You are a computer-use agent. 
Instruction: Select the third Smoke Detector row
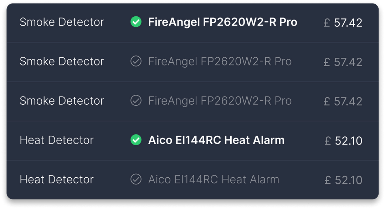click(192, 101)
